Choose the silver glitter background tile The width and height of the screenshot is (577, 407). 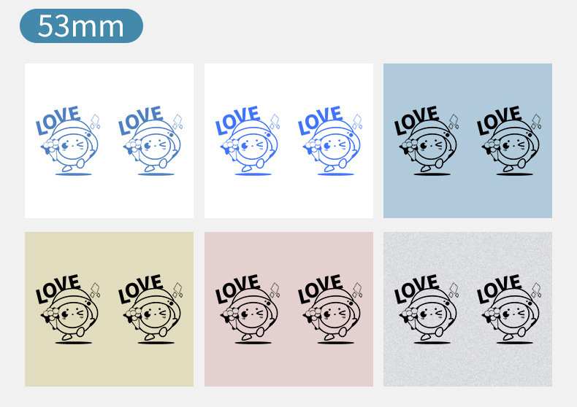[467, 309]
